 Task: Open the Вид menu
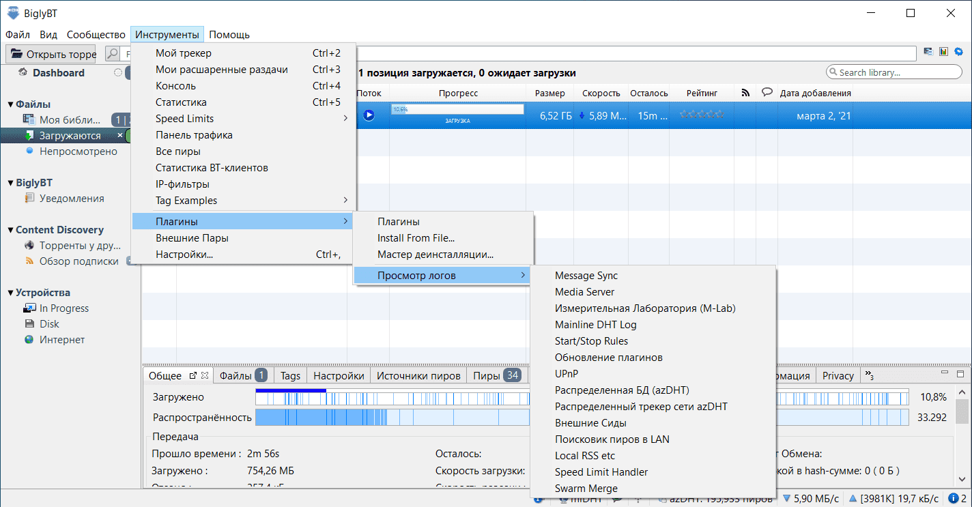[48, 35]
